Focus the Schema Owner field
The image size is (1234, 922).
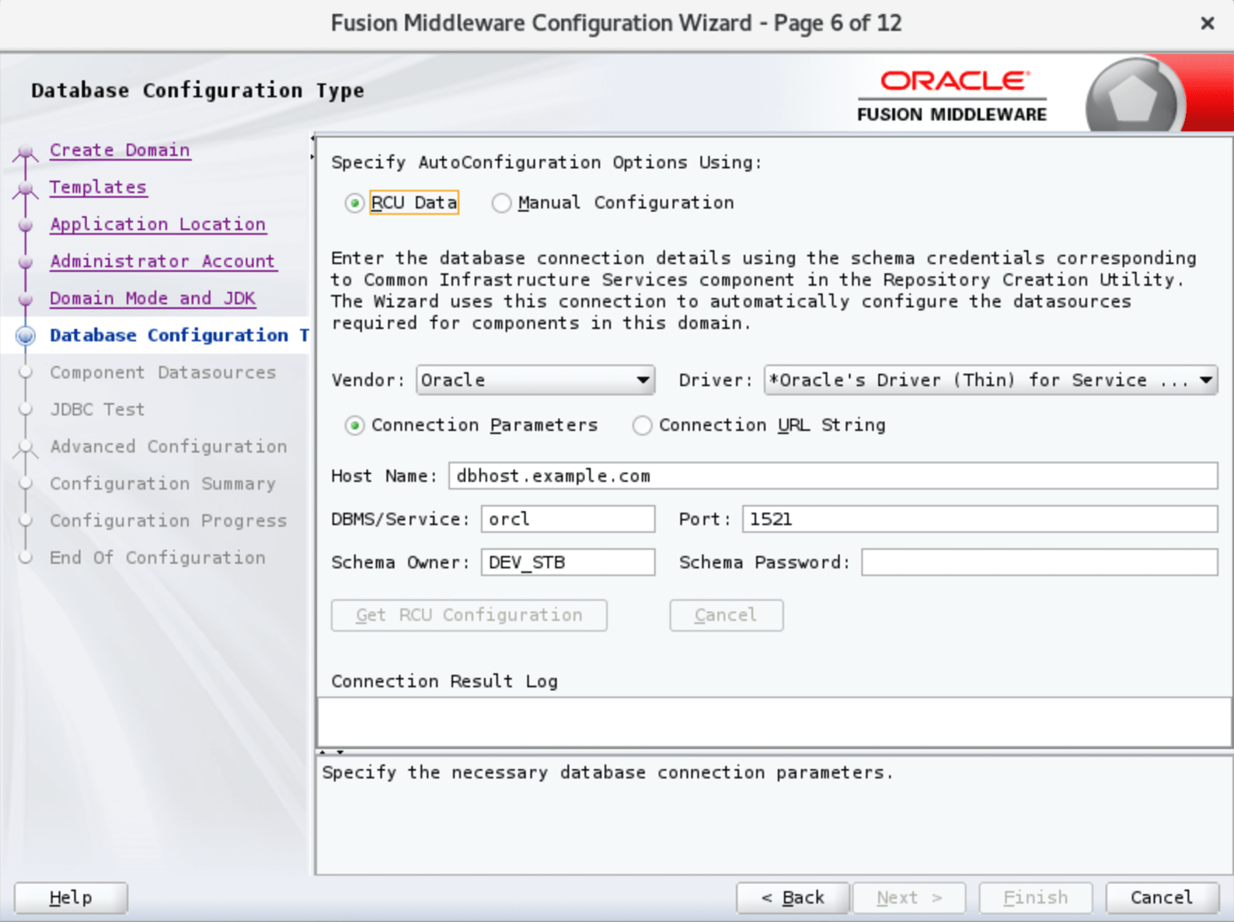pos(568,562)
